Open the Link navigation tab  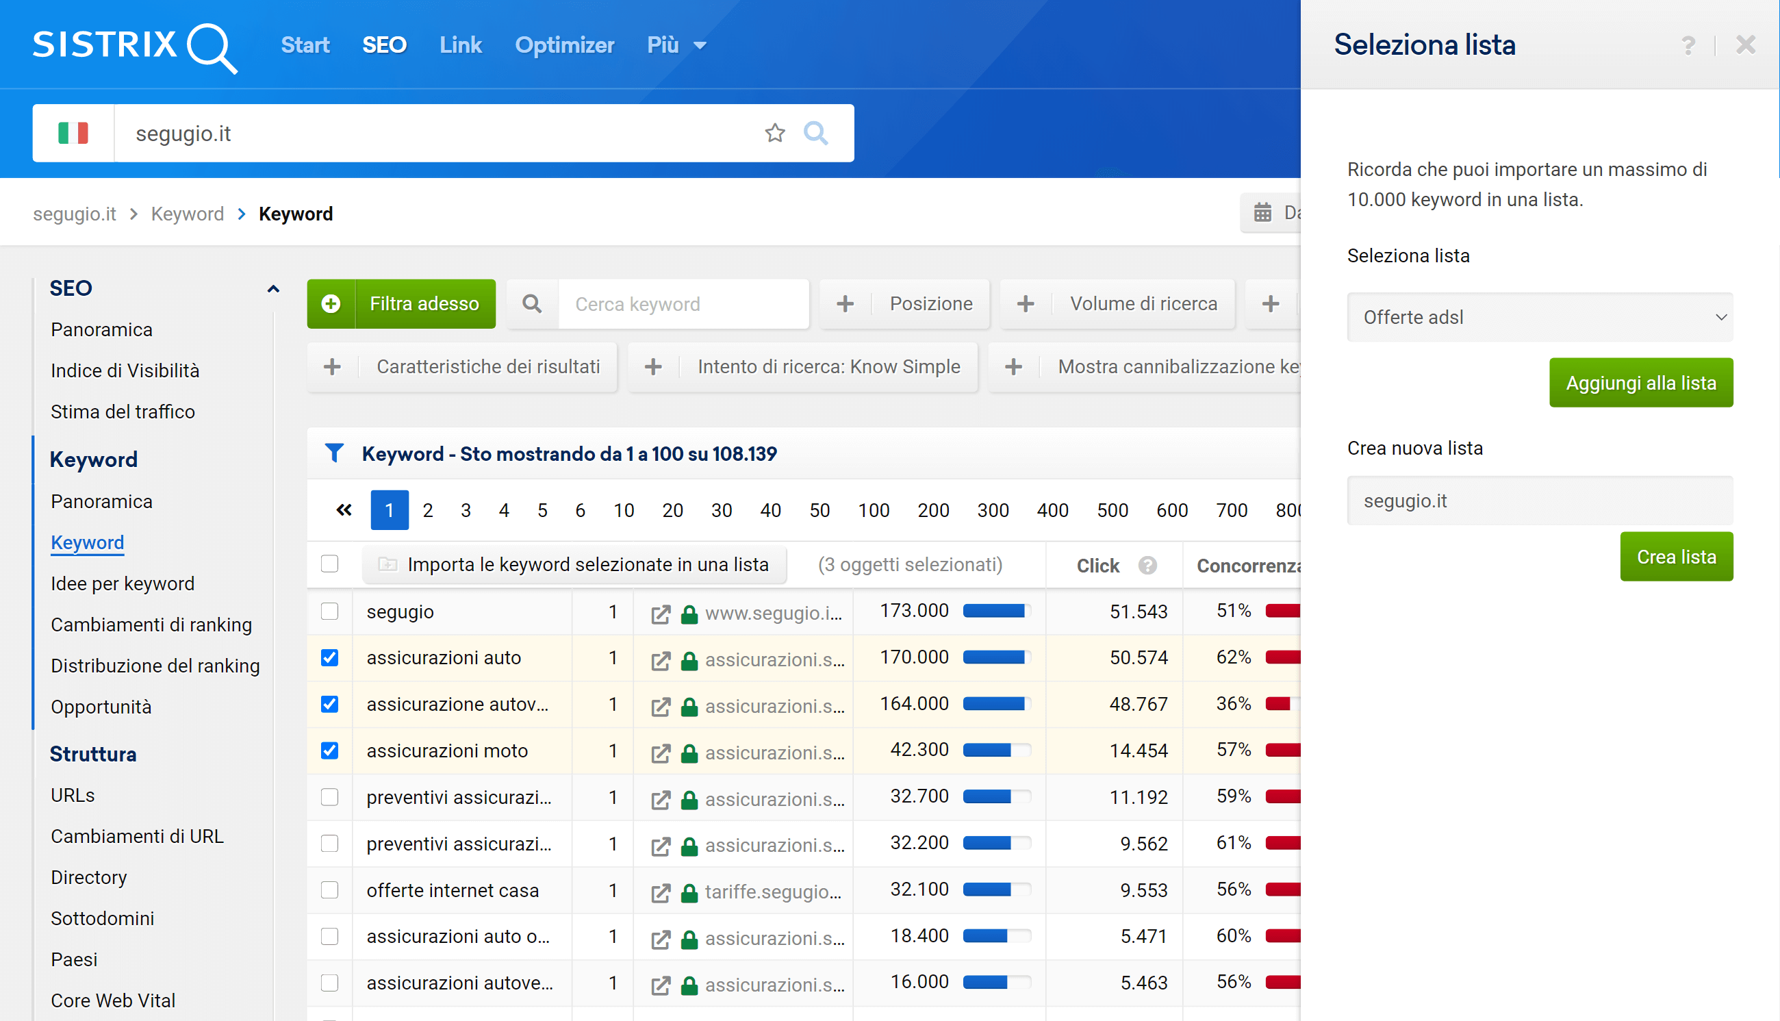[461, 46]
